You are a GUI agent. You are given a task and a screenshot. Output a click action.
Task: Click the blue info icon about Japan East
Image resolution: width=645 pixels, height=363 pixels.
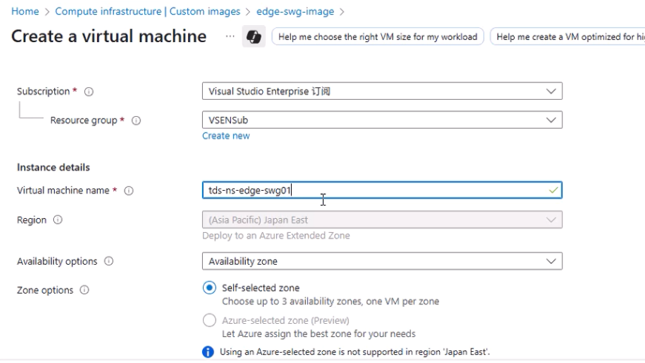click(x=208, y=352)
